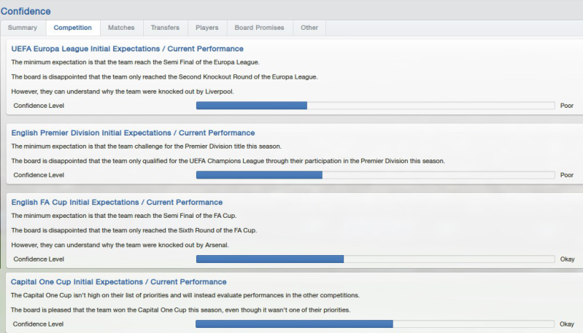Click the FA Cup confidence level bar
The width and height of the screenshot is (583, 333).
pyautogui.click(x=375, y=259)
